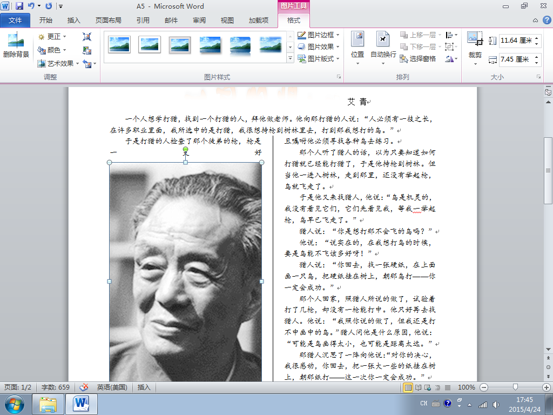
Task: Open the 选择窗格 (Selection Pane)
Action: 418,58
